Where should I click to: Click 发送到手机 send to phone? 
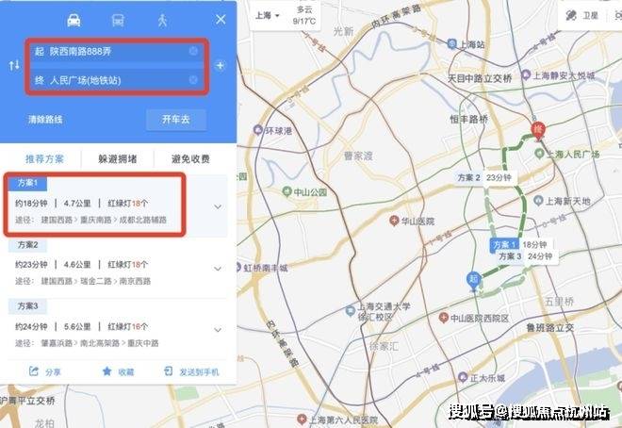tap(191, 371)
